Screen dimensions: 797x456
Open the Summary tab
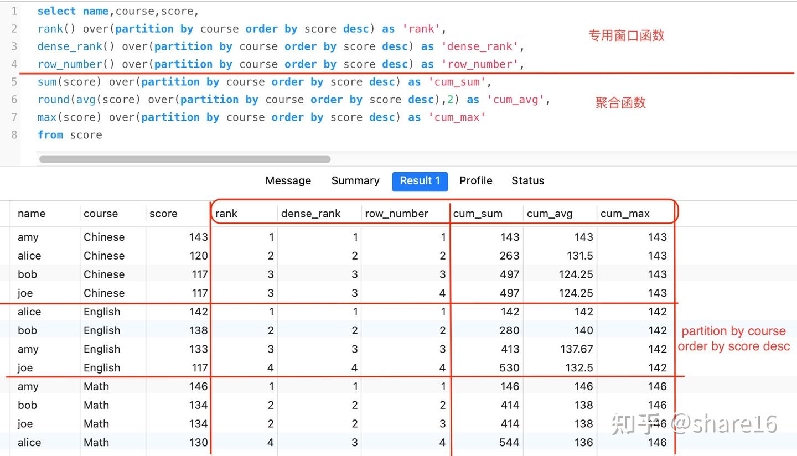coord(355,181)
